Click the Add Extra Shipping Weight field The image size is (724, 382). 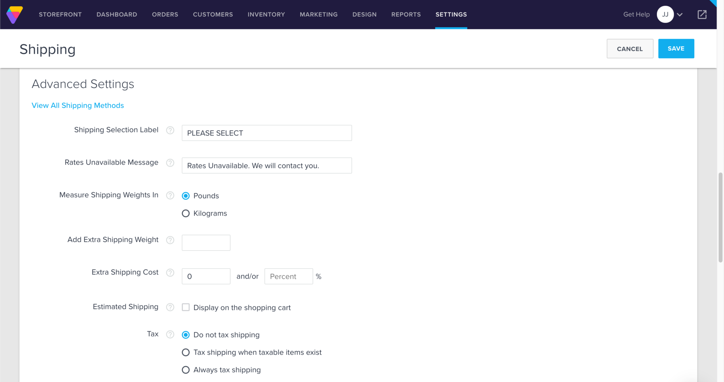tap(206, 242)
